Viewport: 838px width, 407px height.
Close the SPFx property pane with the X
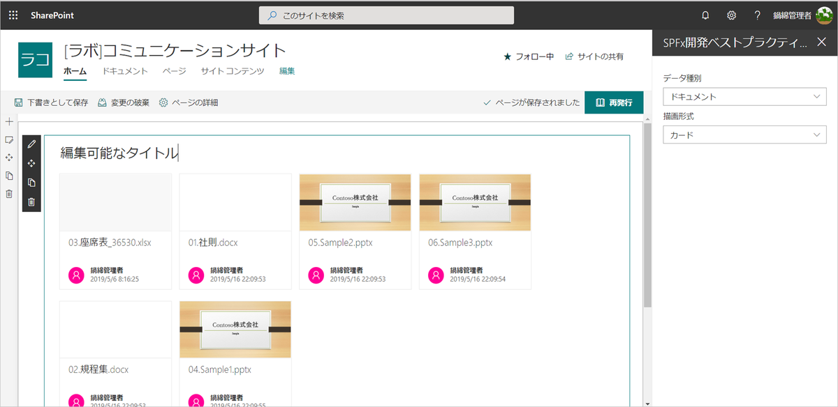coord(822,42)
